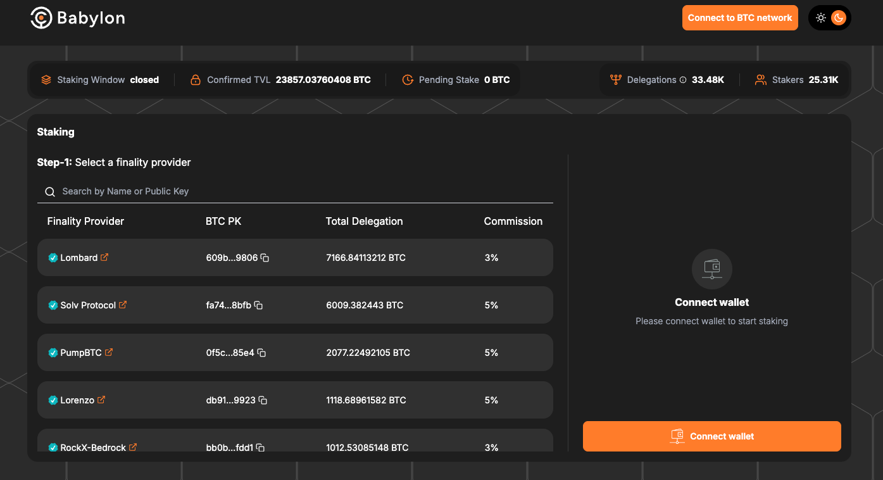Image resolution: width=883 pixels, height=480 pixels.
Task: Switch to dark theme moon icon
Action: click(x=839, y=18)
